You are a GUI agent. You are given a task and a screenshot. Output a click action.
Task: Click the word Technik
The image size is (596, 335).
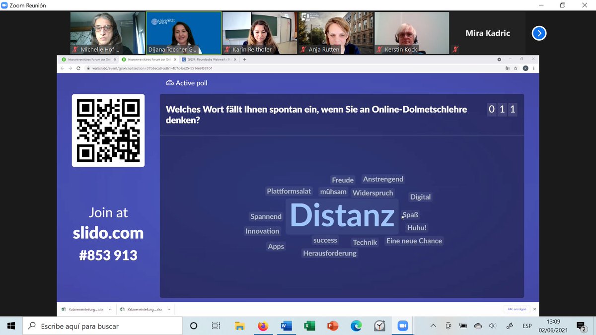point(365,242)
